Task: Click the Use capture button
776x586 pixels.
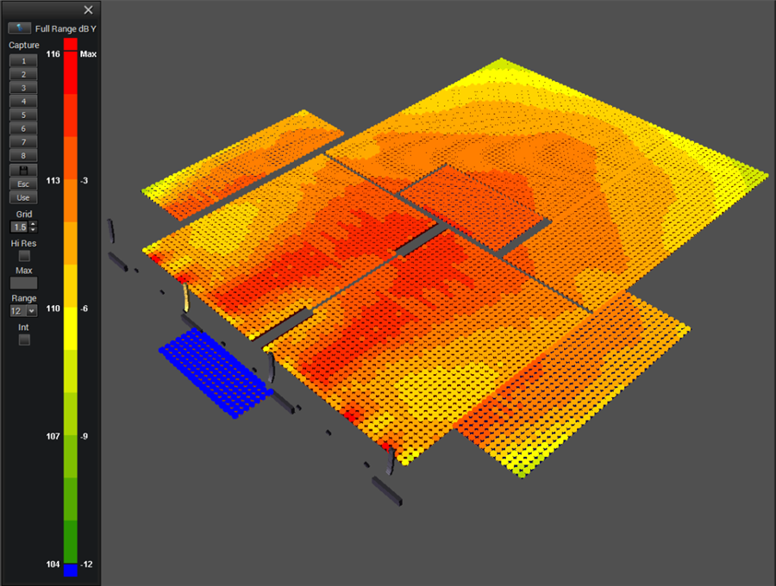Action: pyautogui.click(x=23, y=197)
